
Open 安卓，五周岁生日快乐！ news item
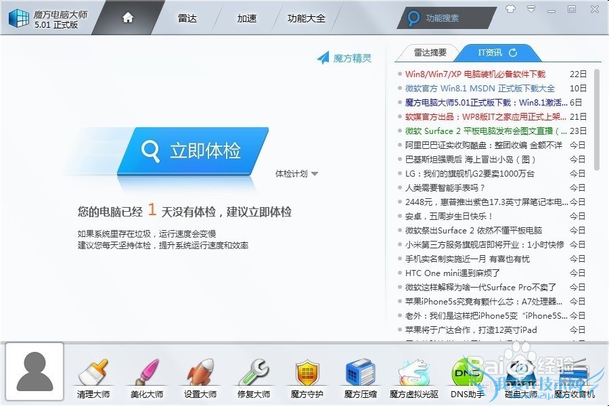[449, 217]
